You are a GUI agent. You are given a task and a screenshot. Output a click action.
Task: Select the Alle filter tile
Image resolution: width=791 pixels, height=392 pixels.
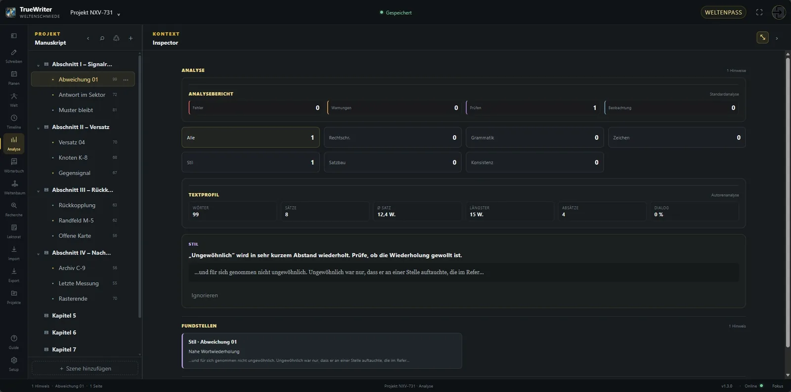pos(251,137)
